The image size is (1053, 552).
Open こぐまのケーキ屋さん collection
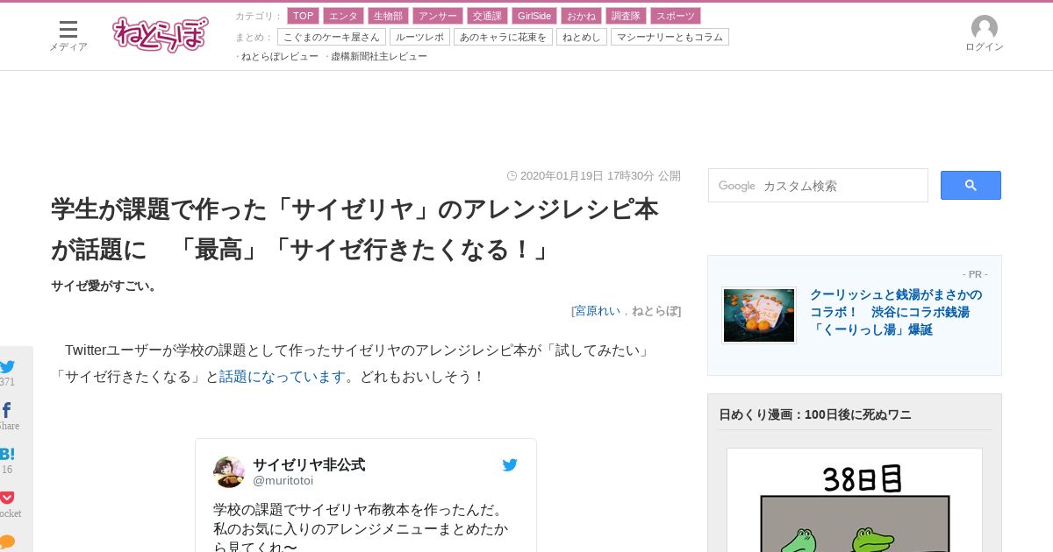click(x=332, y=37)
